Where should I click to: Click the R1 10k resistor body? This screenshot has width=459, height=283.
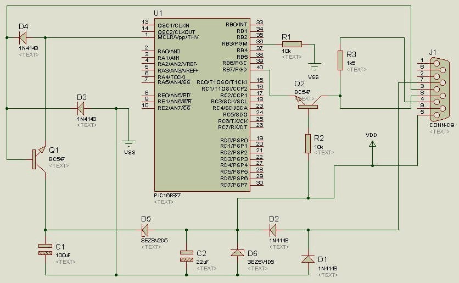(x=292, y=45)
